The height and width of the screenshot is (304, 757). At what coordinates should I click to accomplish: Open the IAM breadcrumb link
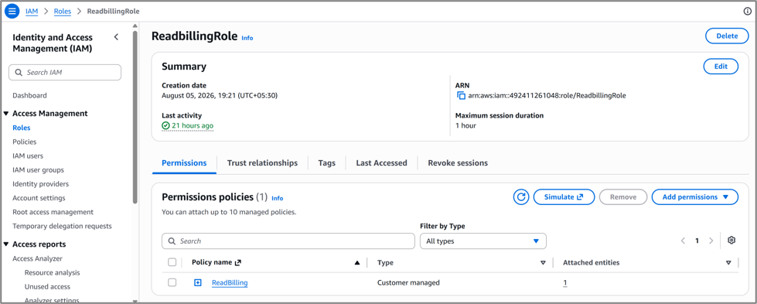click(32, 11)
